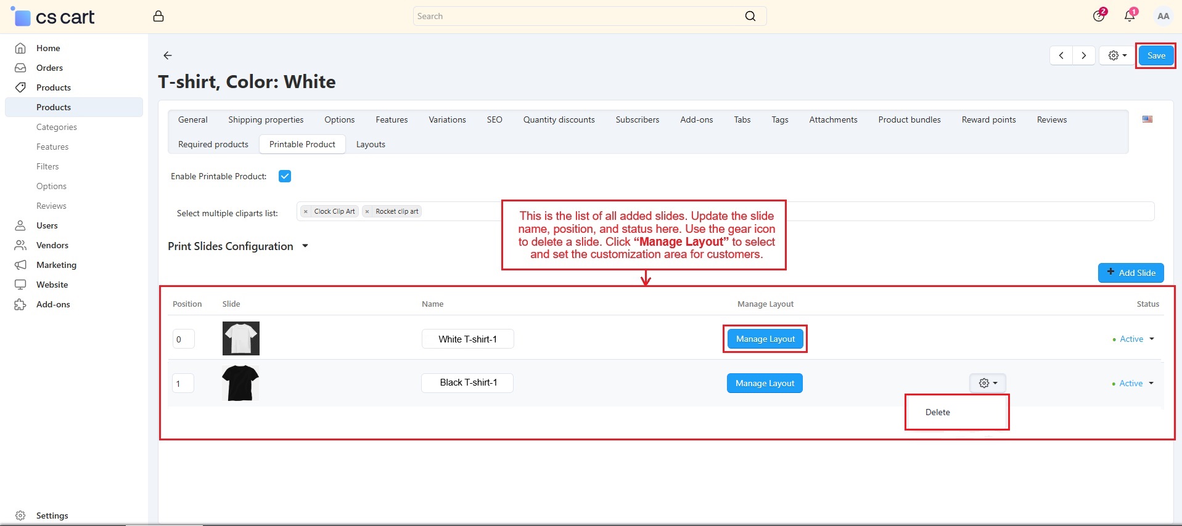The width and height of the screenshot is (1182, 526).
Task: Click Manage Layout for White T-shirt-1
Action: pyautogui.click(x=765, y=339)
